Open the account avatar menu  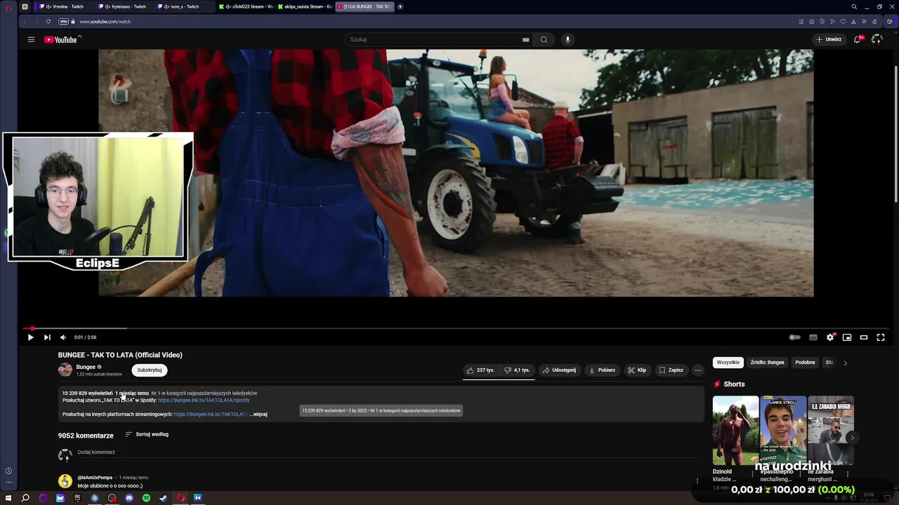877,39
